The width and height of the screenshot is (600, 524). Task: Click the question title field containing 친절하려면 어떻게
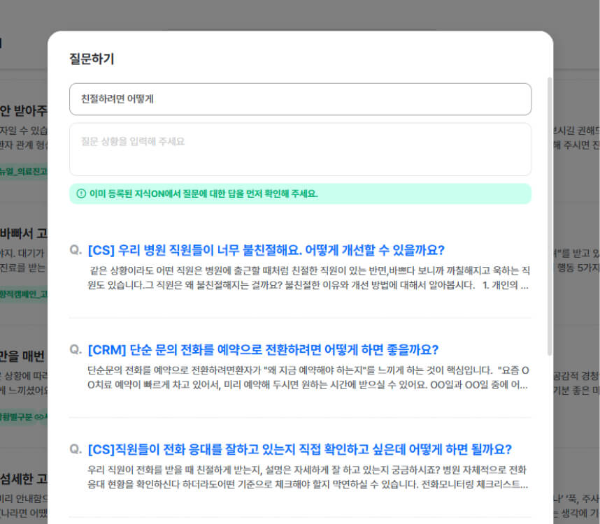(300, 99)
